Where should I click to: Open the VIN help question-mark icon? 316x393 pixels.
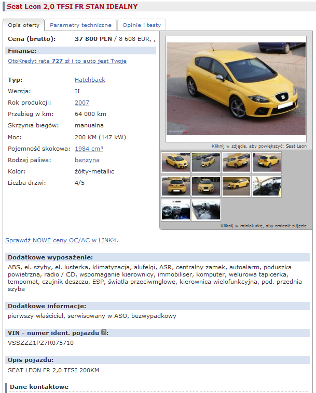[x=103, y=332]
